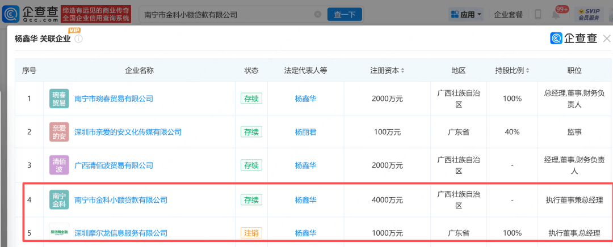The width and height of the screenshot is (613, 247).
Task: Click 杨鑫华 link in 摩尔龙 row
Action: [306, 233]
